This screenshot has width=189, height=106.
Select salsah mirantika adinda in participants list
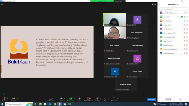click(x=173, y=49)
